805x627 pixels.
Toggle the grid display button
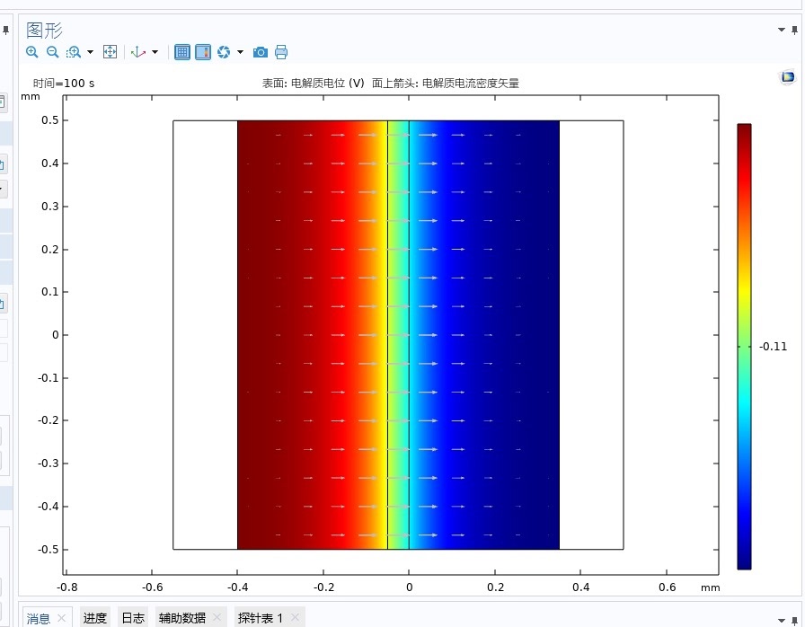click(182, 52)
